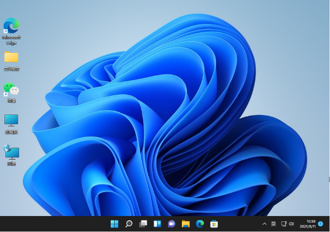Screen dimensions: 330x232
Task: Open Task View from taskbar
Action: click(x=143, y=224)
